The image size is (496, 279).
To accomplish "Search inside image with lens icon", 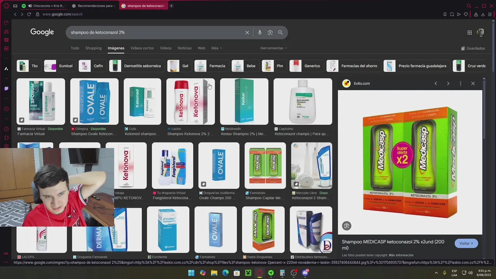I will [x=346, y=226].
